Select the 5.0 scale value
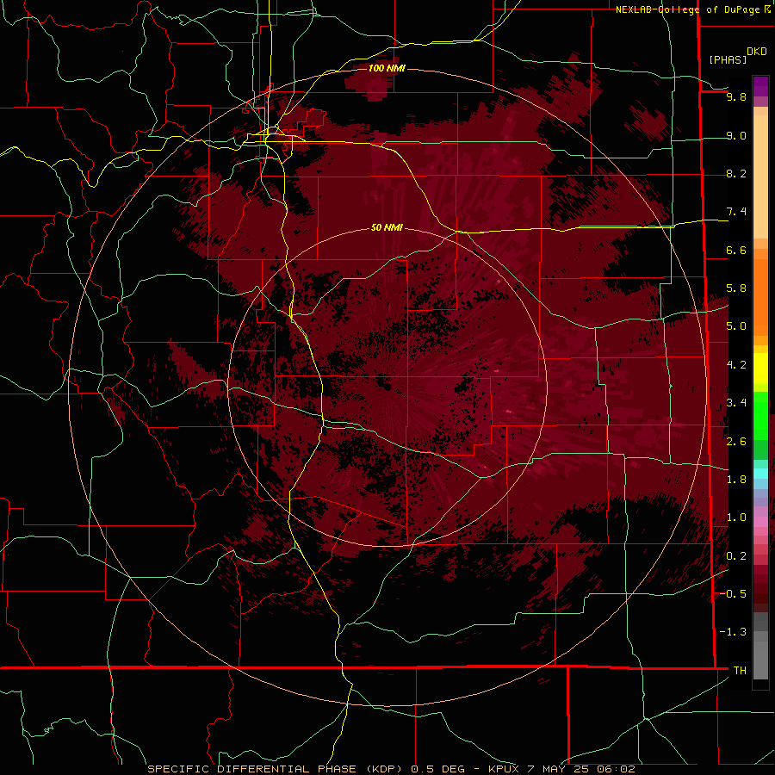Viewport: 775px width, 775px height. (x=736, y=326)
